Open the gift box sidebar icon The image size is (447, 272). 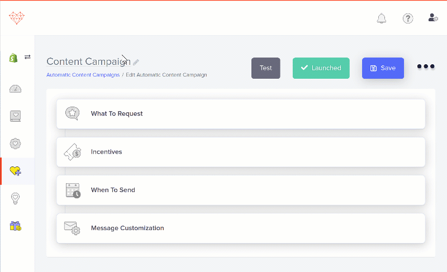(x=16, y=226)
